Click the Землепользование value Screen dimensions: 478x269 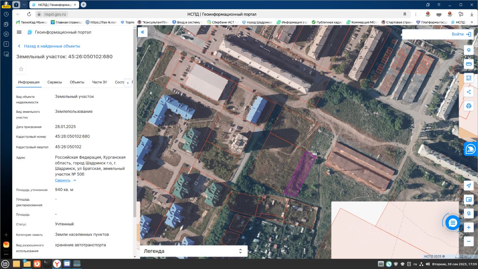tap(74, 112)
